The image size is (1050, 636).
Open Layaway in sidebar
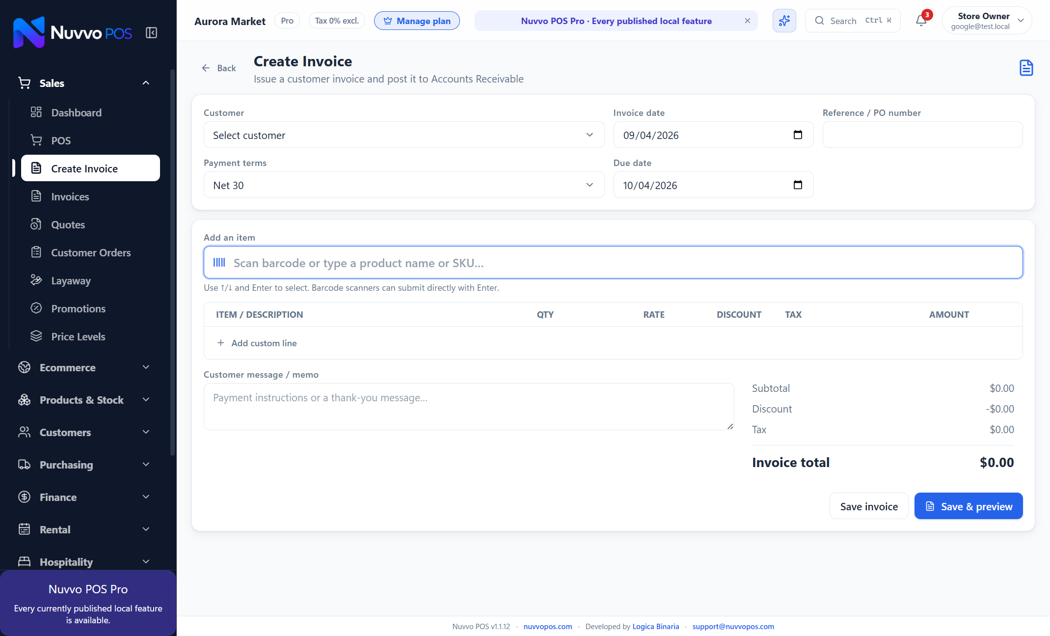(90, 280)
